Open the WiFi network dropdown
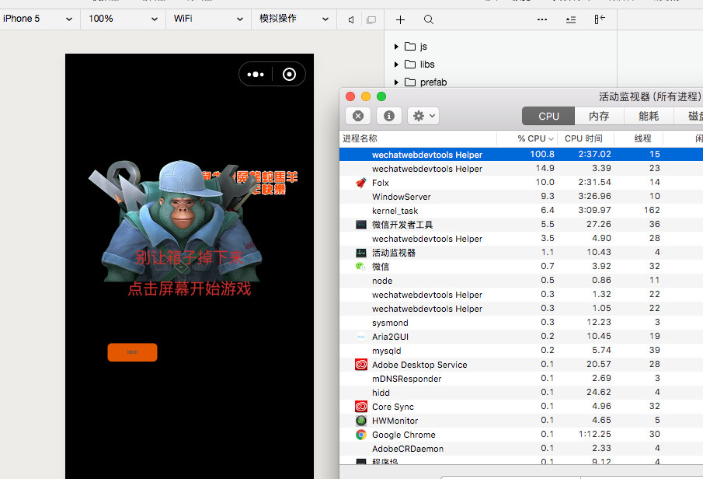703x479 pixels. (x=208, y=19)
